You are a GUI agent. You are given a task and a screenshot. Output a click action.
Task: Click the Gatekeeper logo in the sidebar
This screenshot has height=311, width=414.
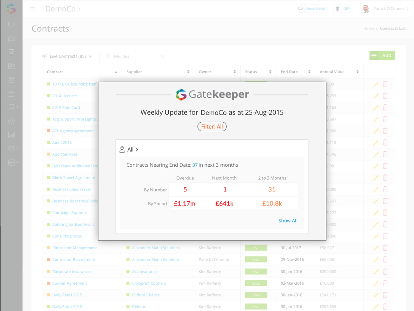[11, 9]
